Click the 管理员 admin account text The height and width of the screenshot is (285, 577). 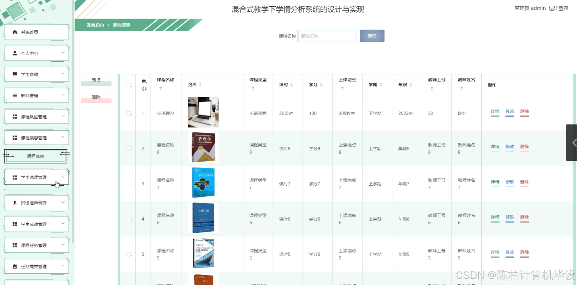click(530, 8)
